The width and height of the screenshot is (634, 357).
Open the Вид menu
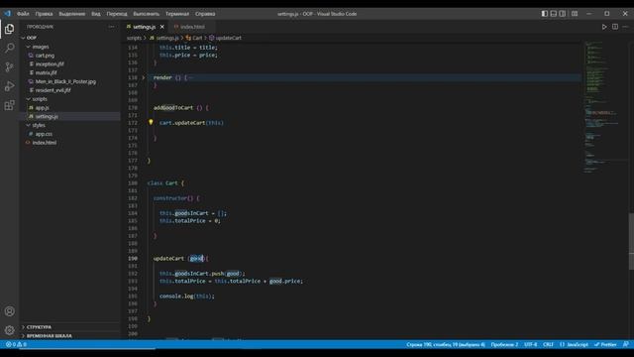pyautogui.click(x=96, y=14)
